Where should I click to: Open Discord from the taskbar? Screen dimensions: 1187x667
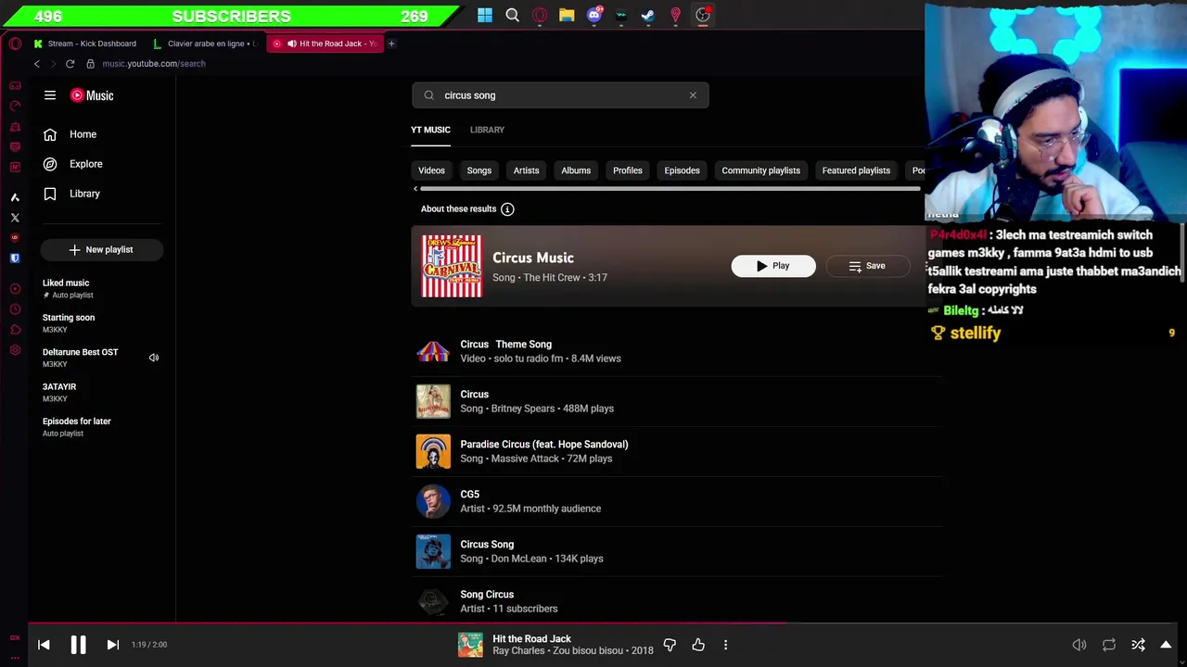coord(594,15)
